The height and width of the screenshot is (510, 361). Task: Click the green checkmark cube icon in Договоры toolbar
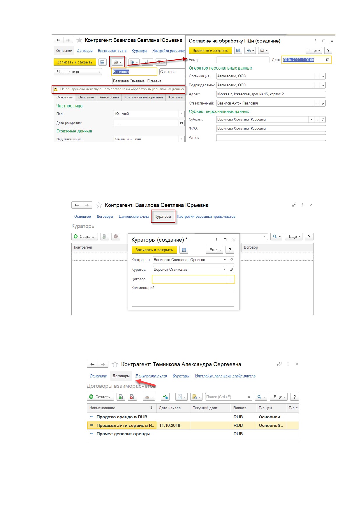point(165,397)
